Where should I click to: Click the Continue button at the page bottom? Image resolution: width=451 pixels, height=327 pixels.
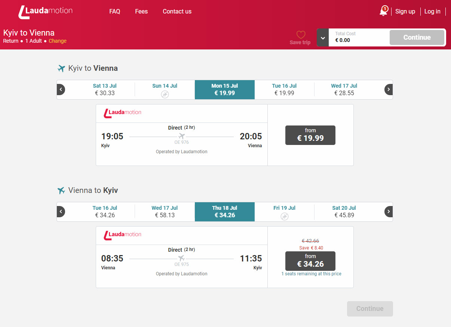point(370,309)
